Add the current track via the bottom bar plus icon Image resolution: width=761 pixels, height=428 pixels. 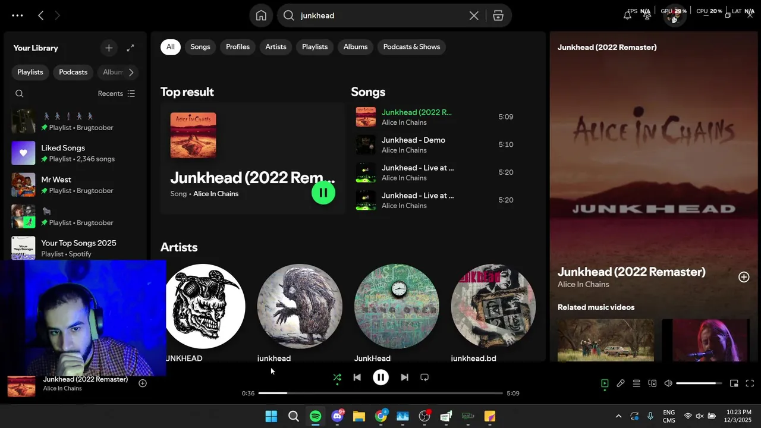(x=143, y=383)
